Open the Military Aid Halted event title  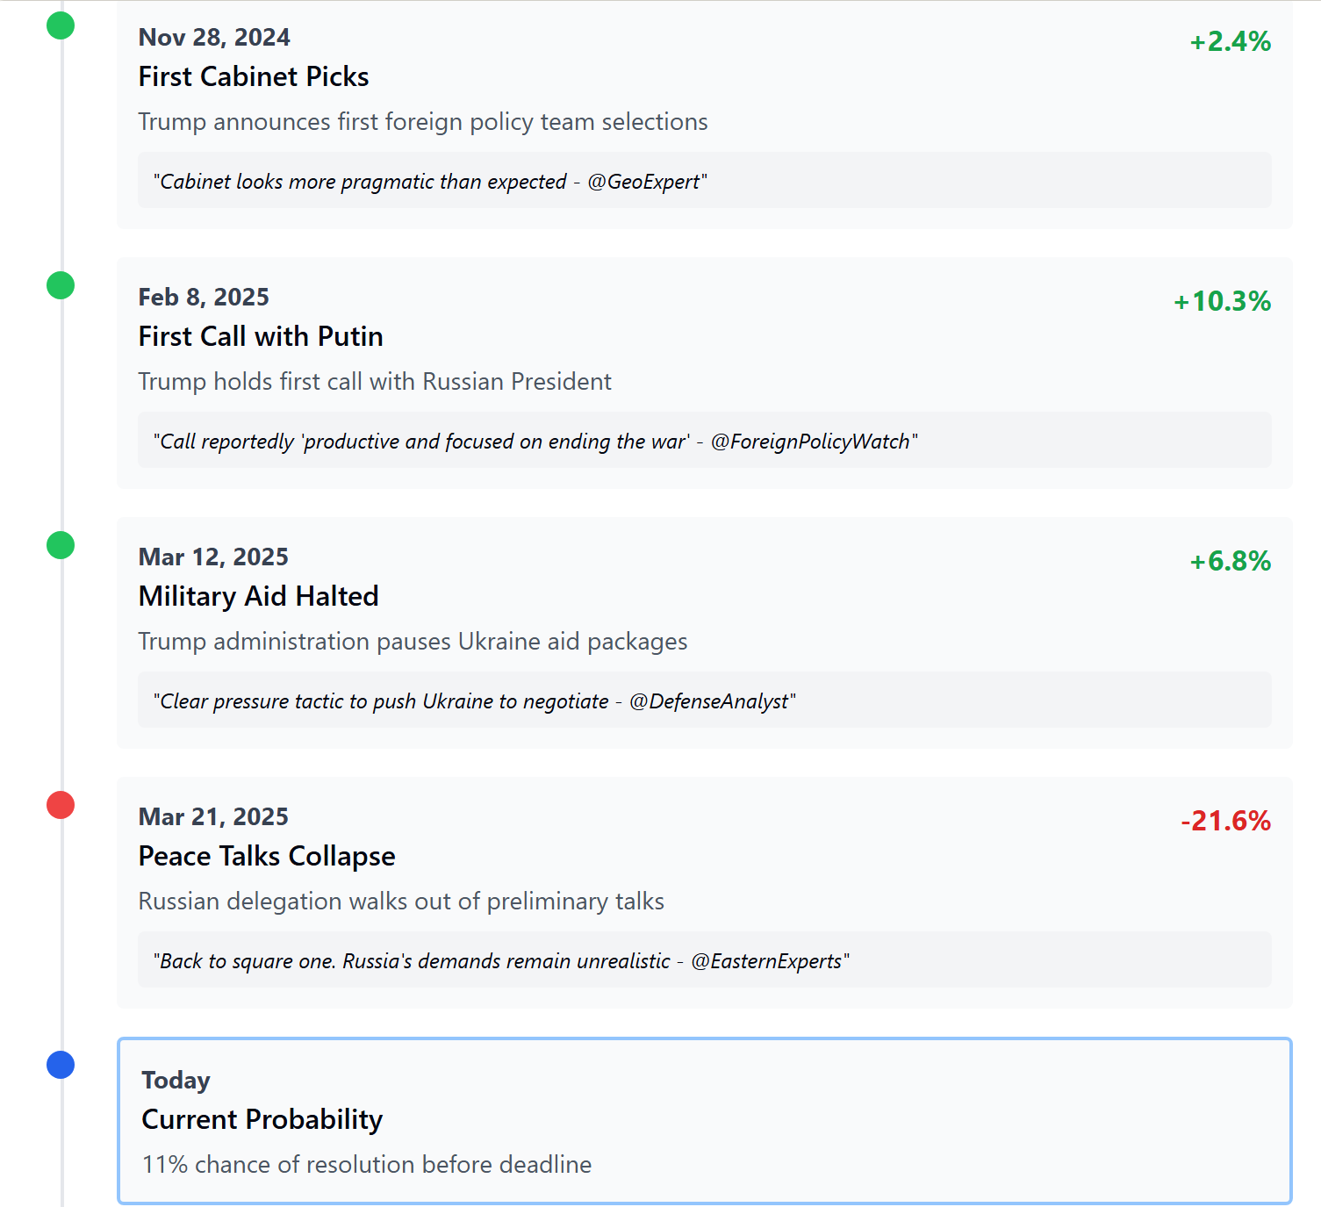258,596
